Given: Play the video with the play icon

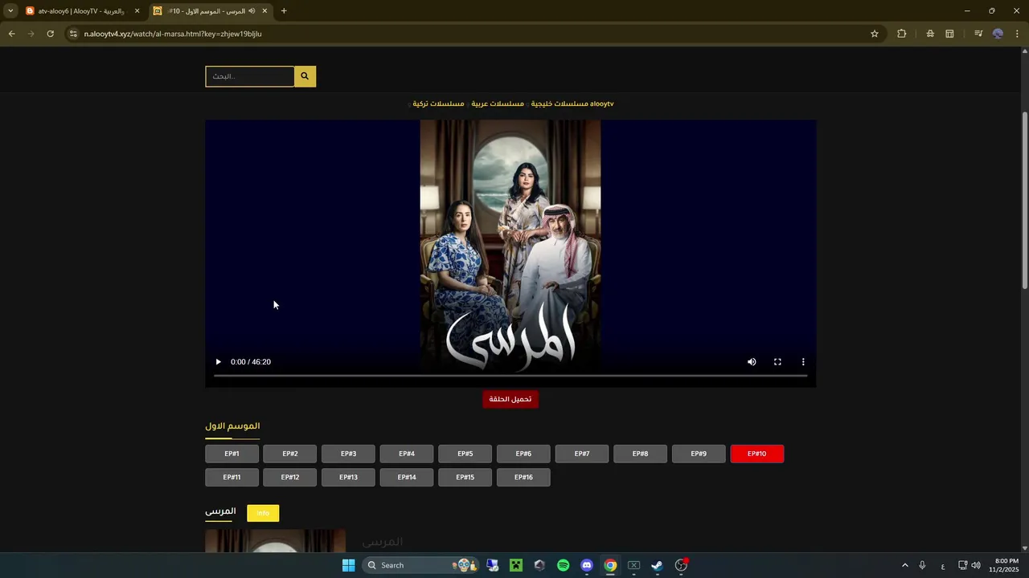Looking at the screenshot, I should point(218,362).
